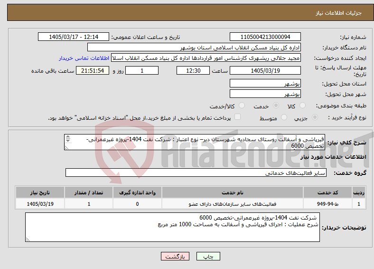Click table cell date 1405/03/19

pyautogui.click(x=40, y=204)
